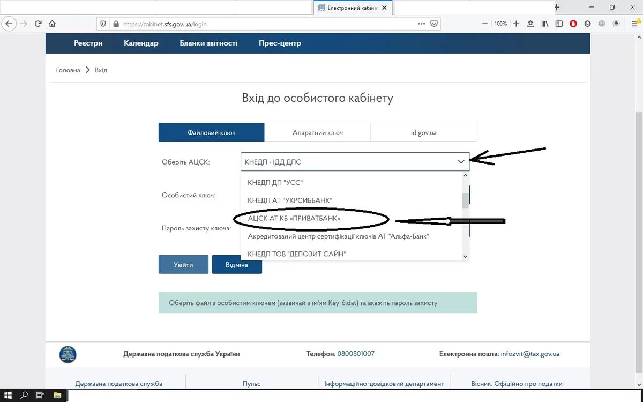Choose КНЕДП ТОВ "ДЕПОЗИТ САЙН" option

click(x=351, y=254)
